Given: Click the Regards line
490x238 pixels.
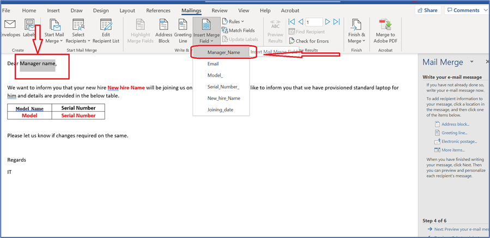Looking at the screenshot, I should pyautogui.click(x=17, y=160).
